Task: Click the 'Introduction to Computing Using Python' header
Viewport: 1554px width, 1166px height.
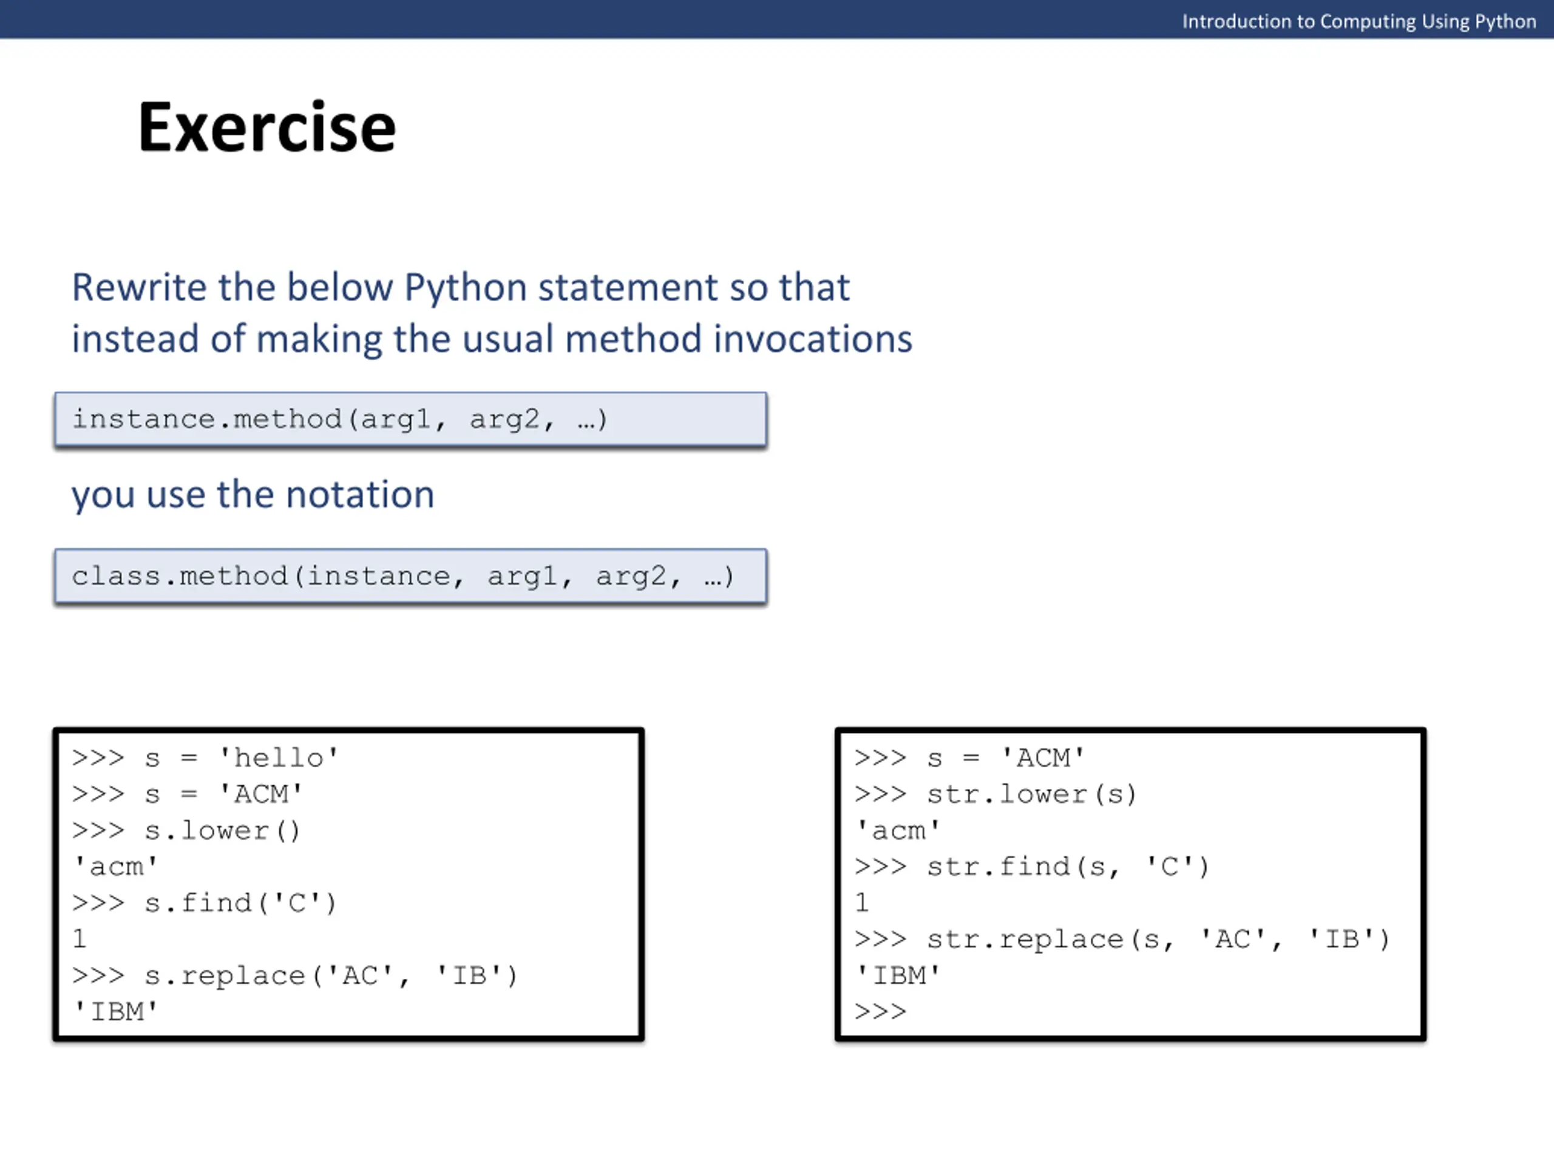Action: click(1359, 21)
